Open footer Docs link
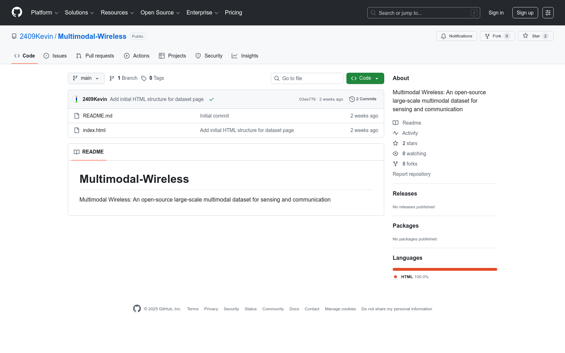 pos(294,309)
